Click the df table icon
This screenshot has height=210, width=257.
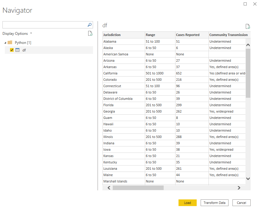pyautogui.click(x=18, y=50)
